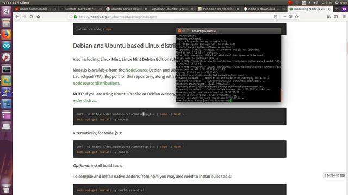This screenshot has height=195, width=348.
Task: Toggle reader view in address bar
Action: tap(276, 17)
